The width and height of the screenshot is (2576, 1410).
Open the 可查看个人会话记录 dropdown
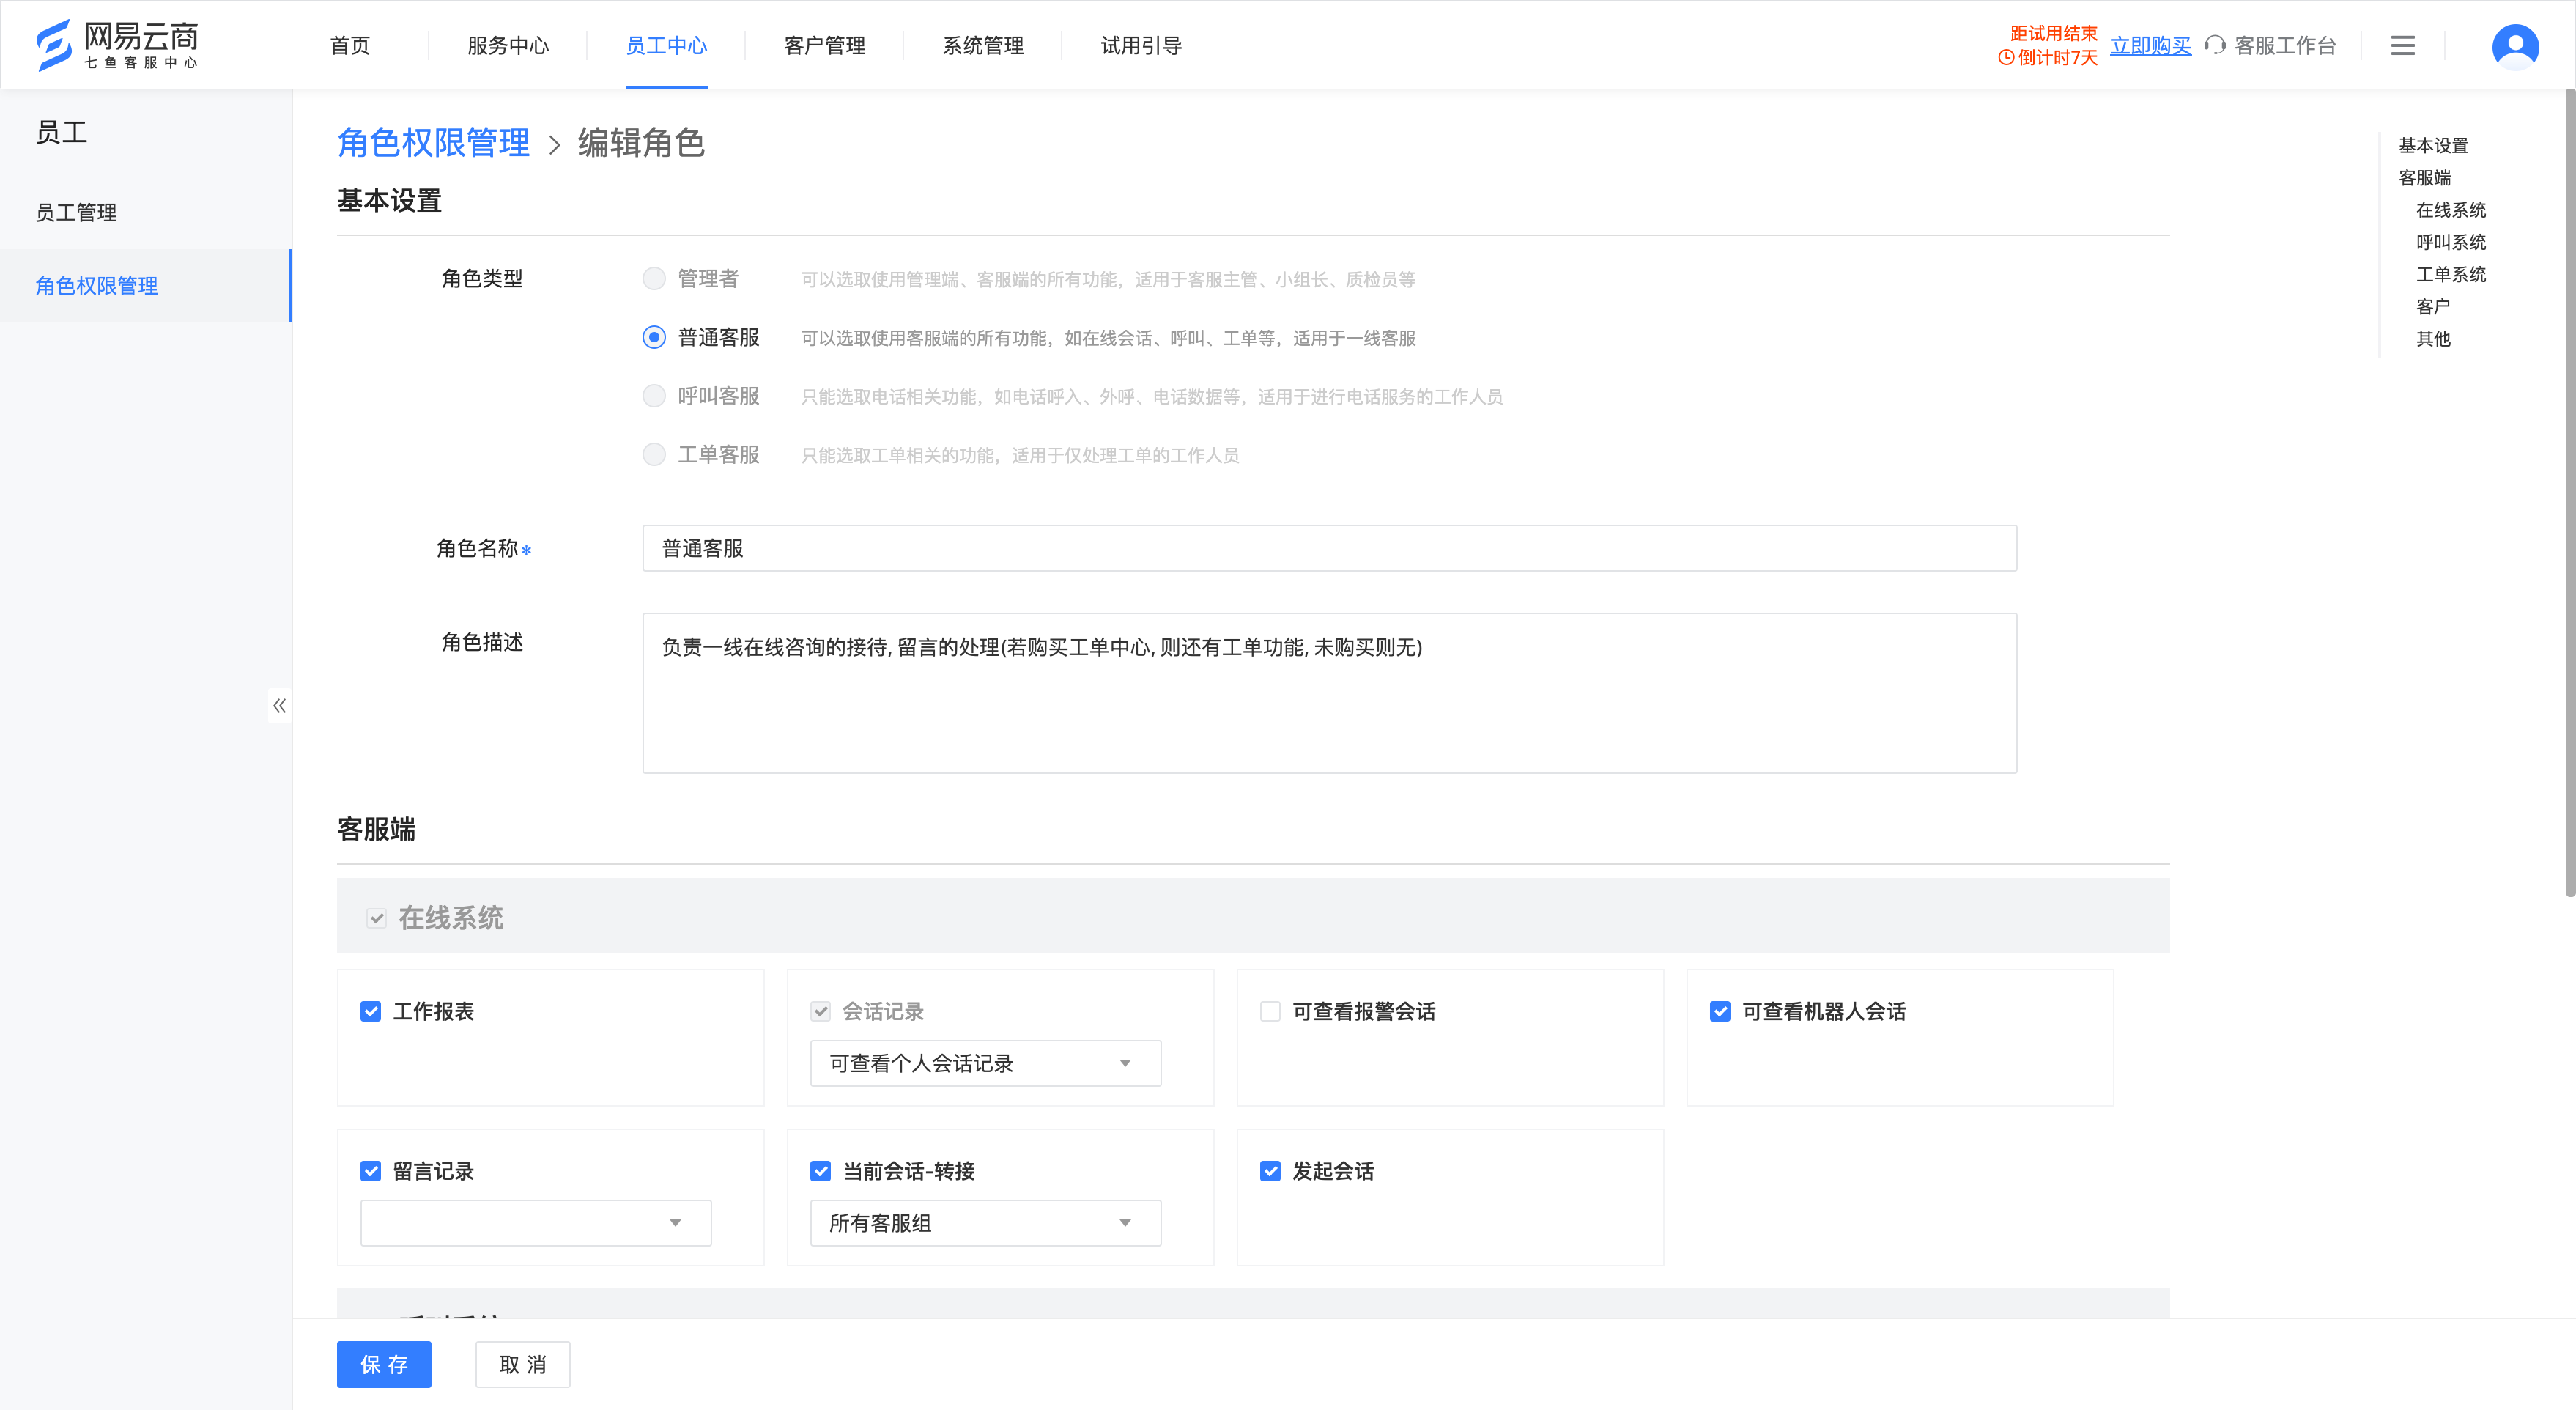click(985, 1063)
